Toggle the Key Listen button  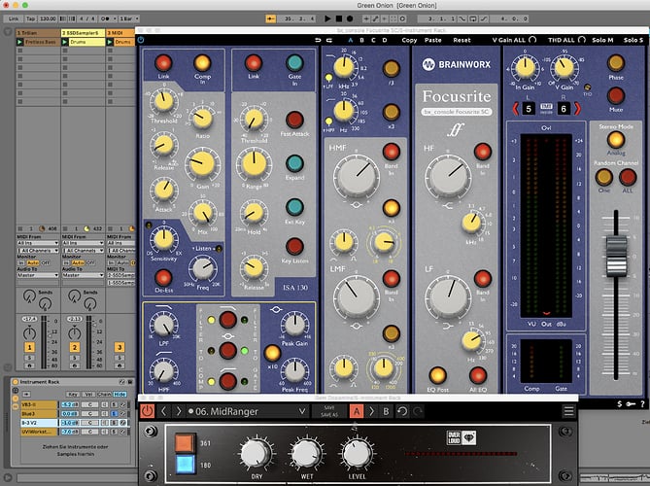(x=294, y=246)
